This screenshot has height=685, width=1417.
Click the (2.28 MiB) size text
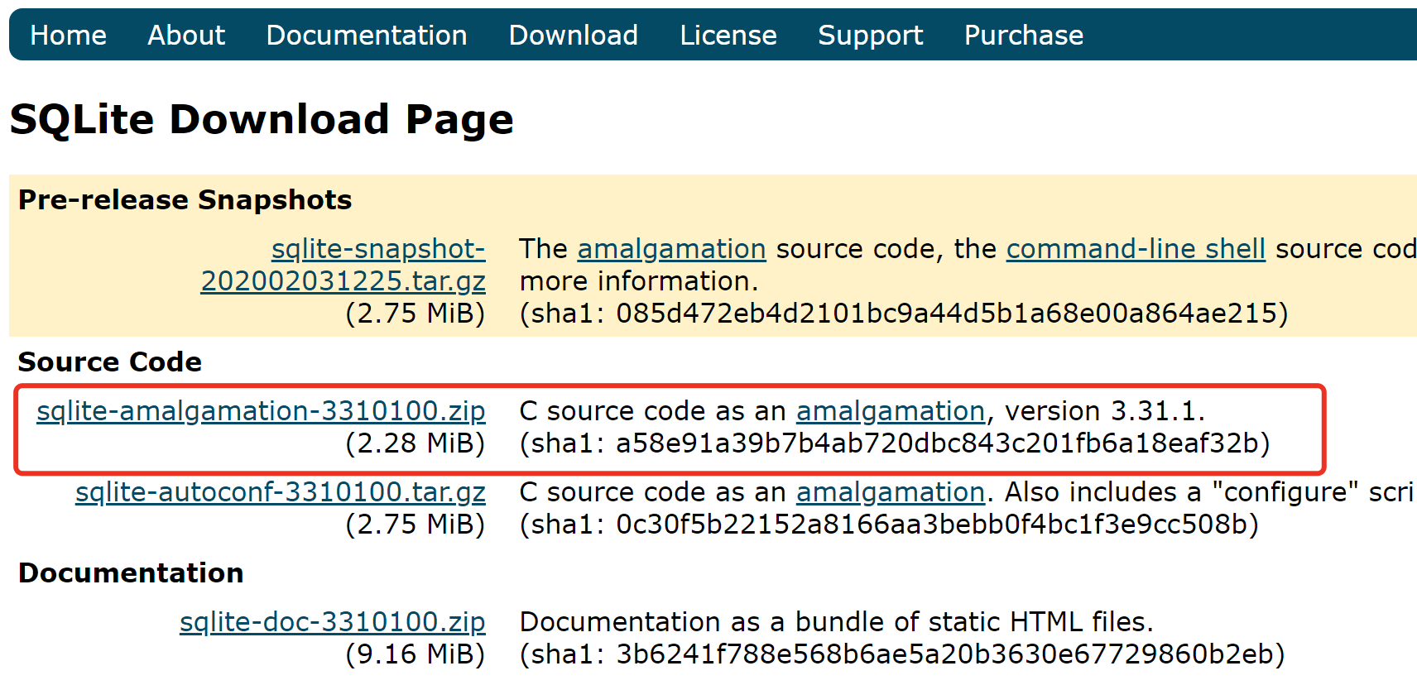click(x=415, y=443)
